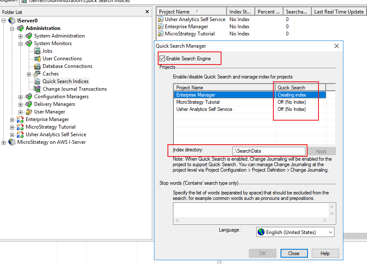This screenshot has width=367, height=264.
Task: Click the Quick Search Indices icon
Action: [x=37, y=81]
